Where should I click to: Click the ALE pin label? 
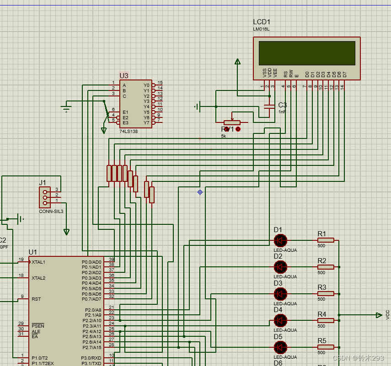click(36, 332)
